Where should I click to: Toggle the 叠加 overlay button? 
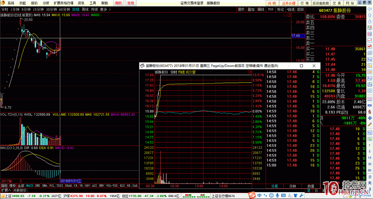[251, 9]
